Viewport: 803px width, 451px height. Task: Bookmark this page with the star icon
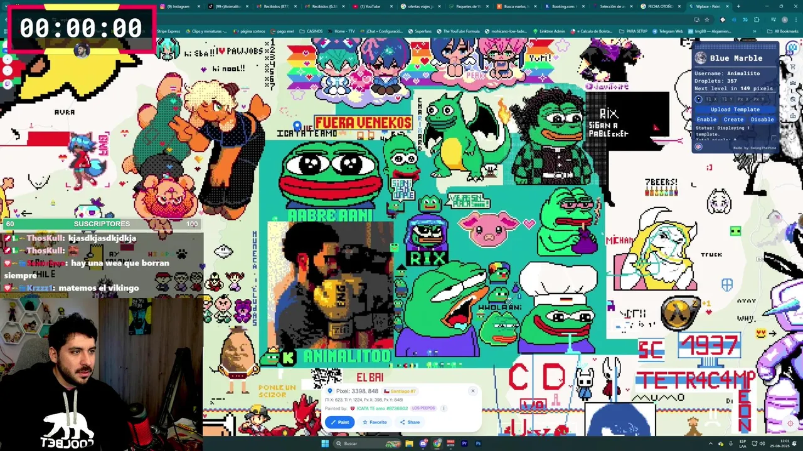(707, 19)
